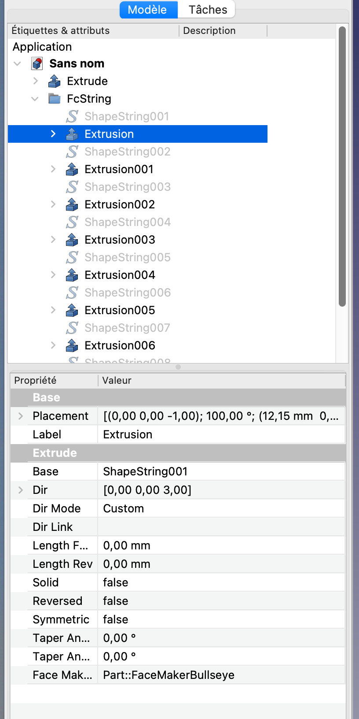Click the Extrusion005 extrude icon
This screenshot has width=359, height=719.
pyautogui.click(x=72, y=310)
